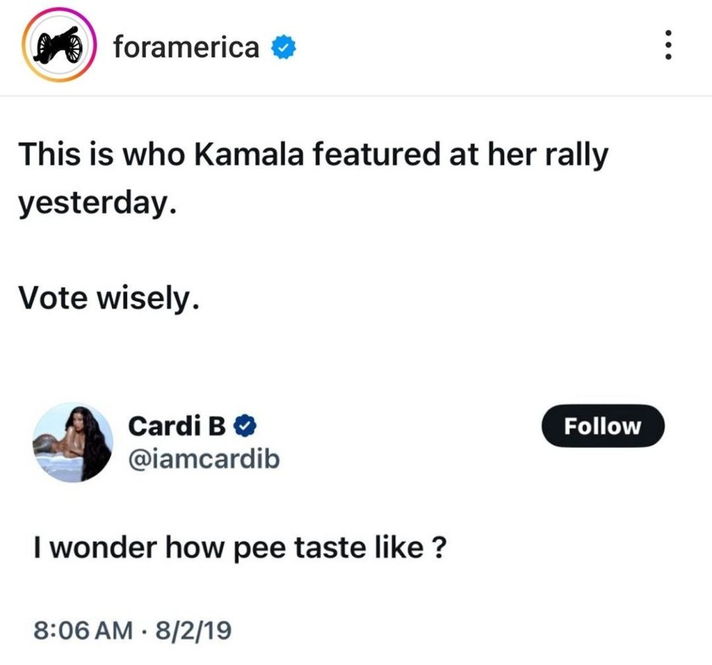Click the Follow button on the tweet
Screen dimensions: 712x665
tap(603, 425)
